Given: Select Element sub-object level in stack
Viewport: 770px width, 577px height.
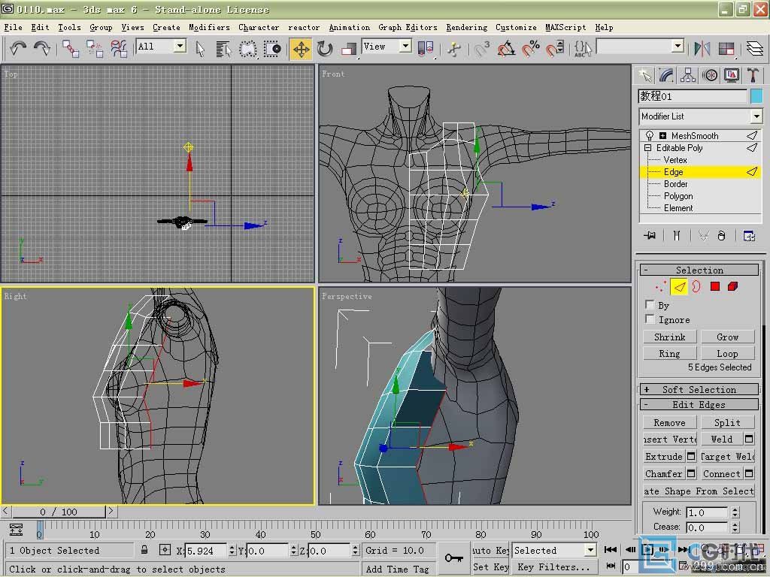Looking at the screenshot, I should tap(678, 208).
